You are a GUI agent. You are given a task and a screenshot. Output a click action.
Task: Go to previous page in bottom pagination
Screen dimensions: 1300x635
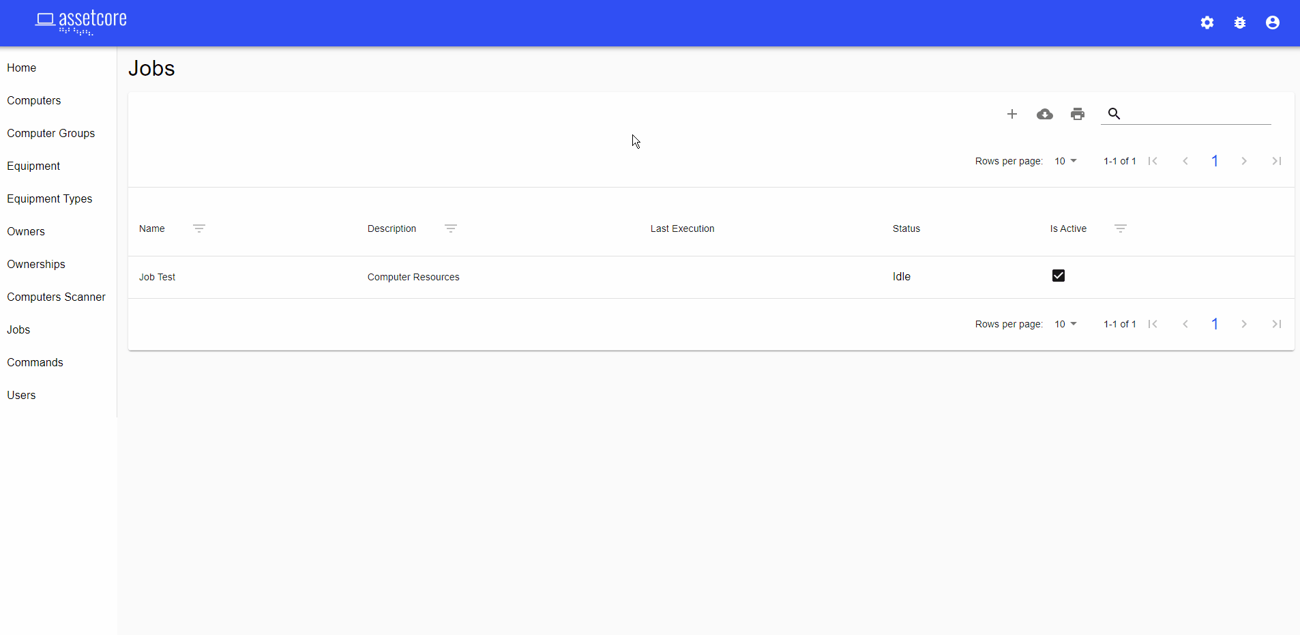1185,324
